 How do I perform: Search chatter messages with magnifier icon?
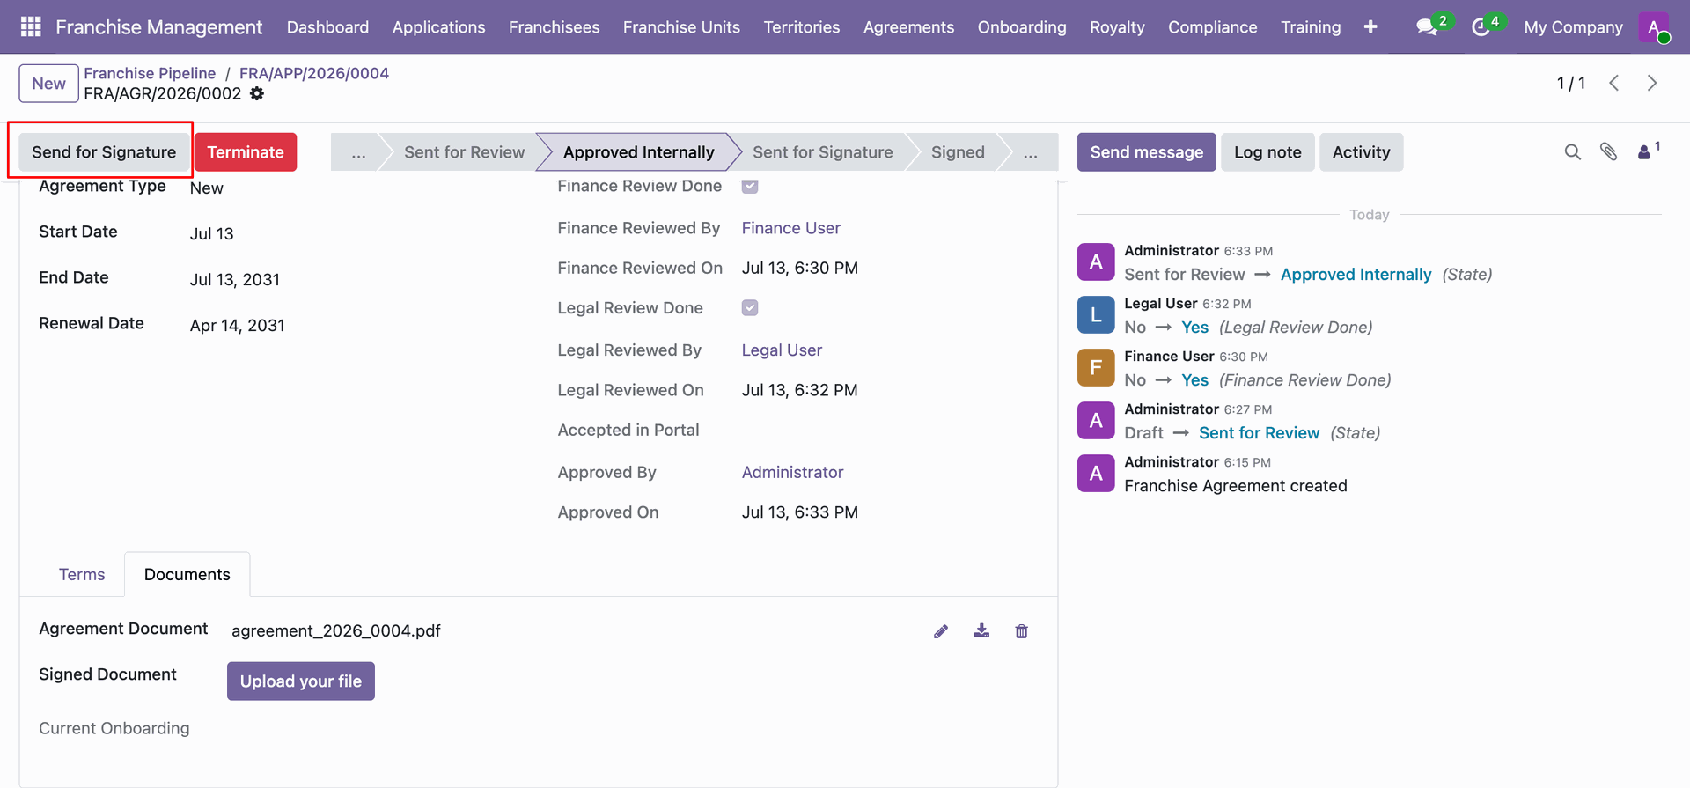1573,152
